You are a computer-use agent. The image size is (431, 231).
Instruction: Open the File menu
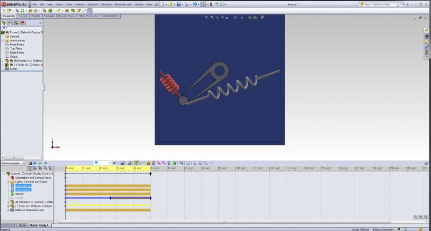34,4
